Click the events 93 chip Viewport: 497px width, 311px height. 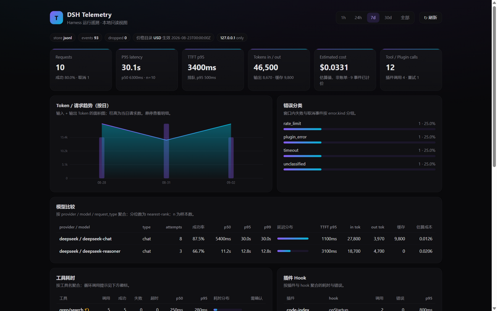[x=90, y=38]
